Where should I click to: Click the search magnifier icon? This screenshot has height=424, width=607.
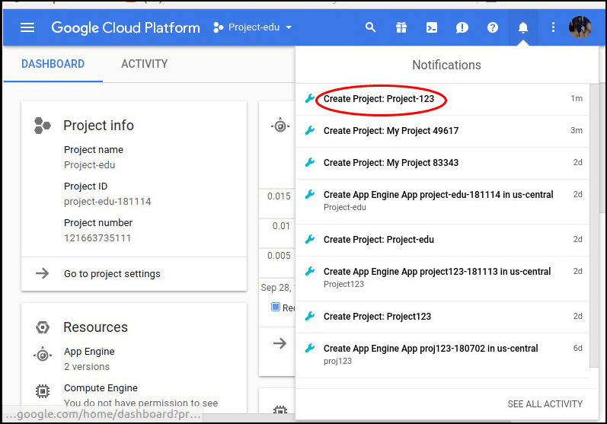pyautogui.click(x=370, y=27)
